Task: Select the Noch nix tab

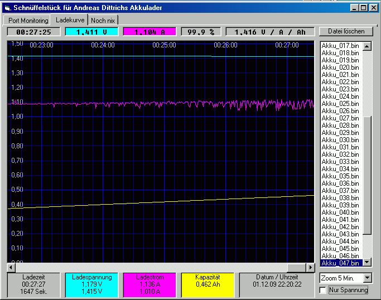Action: click(104, 20)
